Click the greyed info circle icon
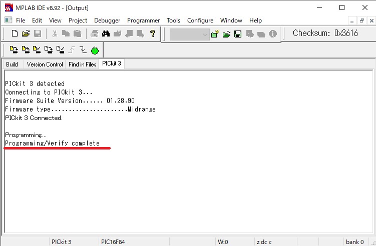 (x=273, y=34)
